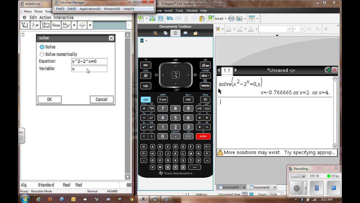Click the doc key on the emulator

(x=205, y=76)
